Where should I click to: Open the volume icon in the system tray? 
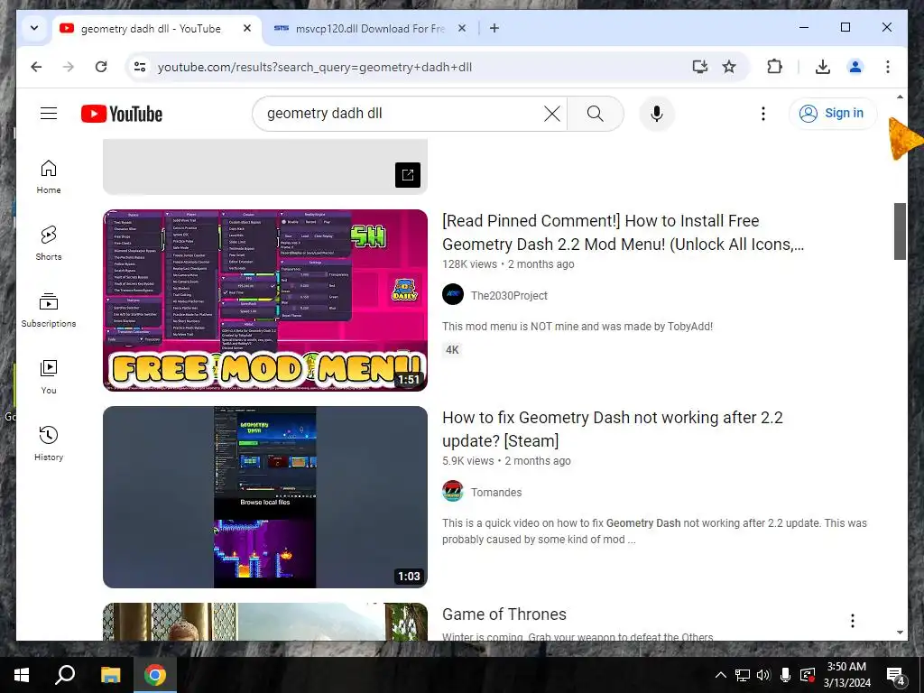click(763, 675)
